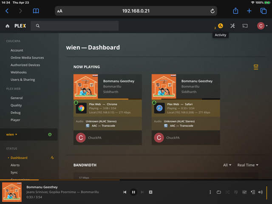Viewport: 272px width, 204px height.
Task: Open the equalizer sliders icon
Action: point(244,192)
